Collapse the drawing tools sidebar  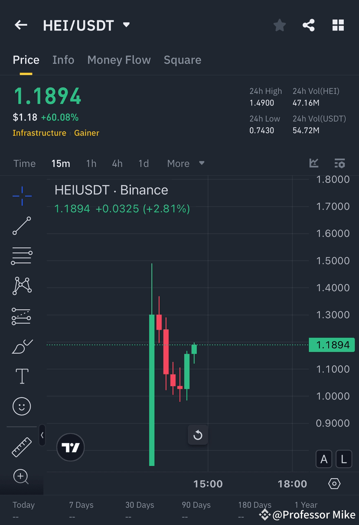(x=42, y=436)
